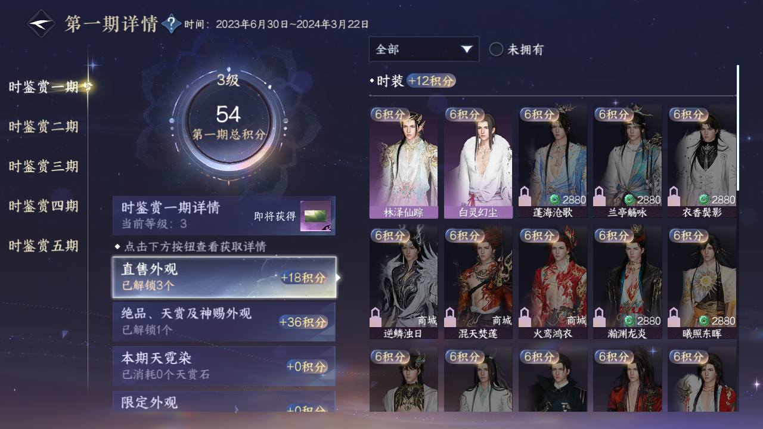Select the 林泽仙踪 outfit thumbnail
This screenshot has height=429, width=763.
tap(404, 162)
